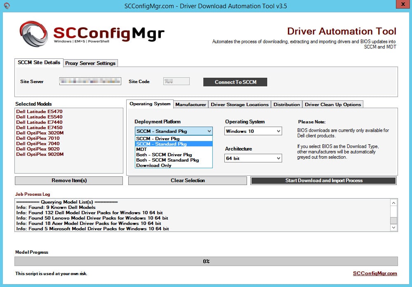Image resolution: width=412 pixels, height=287 pixels.
Task: Select Dell Latitude E7440 in Selected Models
Action: 40,122
